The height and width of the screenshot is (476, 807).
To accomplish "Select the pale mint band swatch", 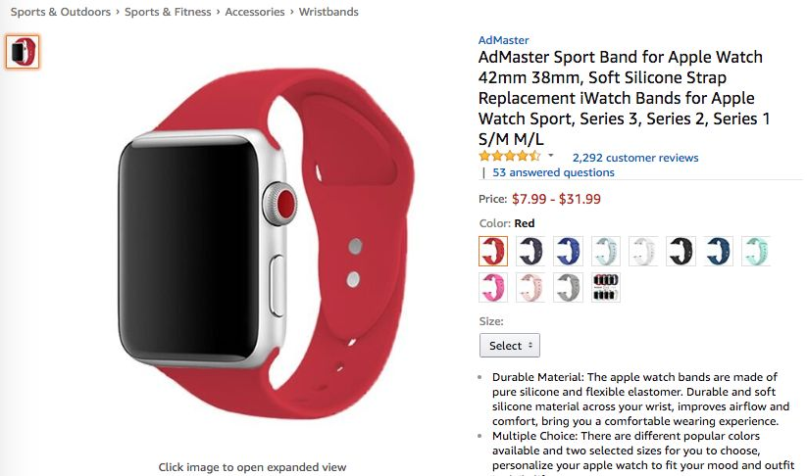I will click(606, 252).
